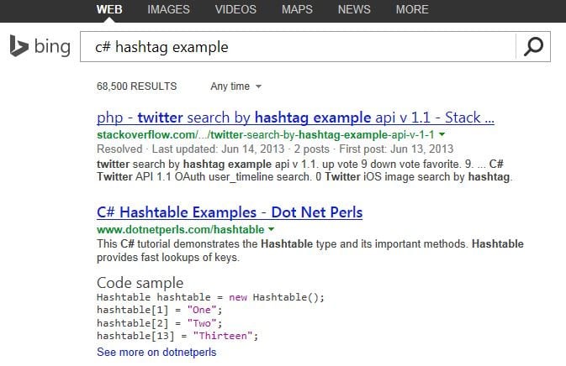Switch to the IMAGES tab
Viewport: 566px width, 366px height.
pos(168,10)
